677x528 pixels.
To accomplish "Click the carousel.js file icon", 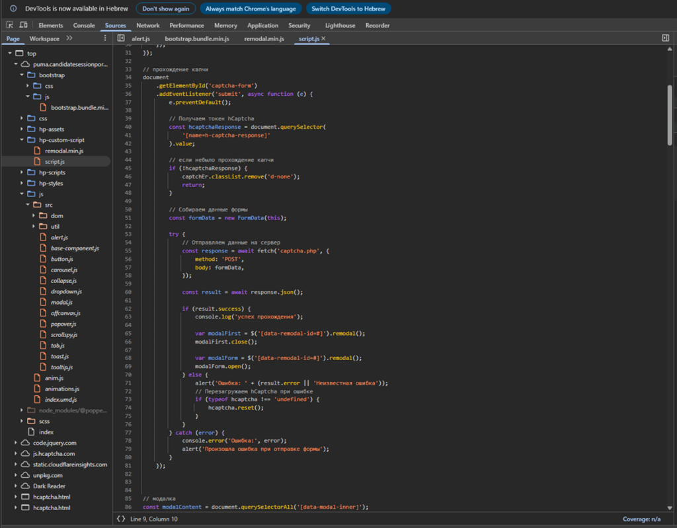I will pos(43,270).
